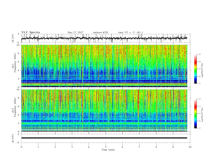214x165 pixels.
Task: Click inside the ch.1 spectrogram panel
Action: coord(104,66)
